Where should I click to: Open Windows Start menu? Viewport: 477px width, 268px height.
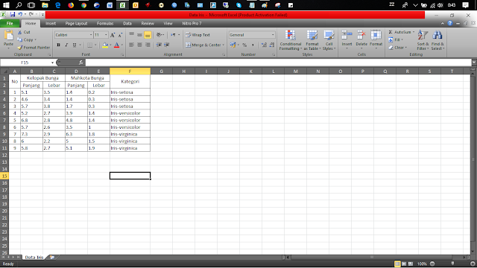[x=6, y=5]
